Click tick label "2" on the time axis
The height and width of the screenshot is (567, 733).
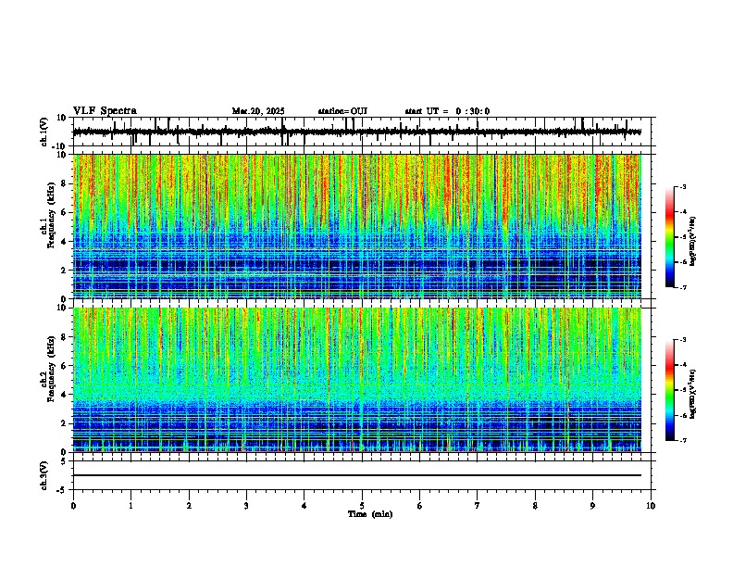coord(189,506)
